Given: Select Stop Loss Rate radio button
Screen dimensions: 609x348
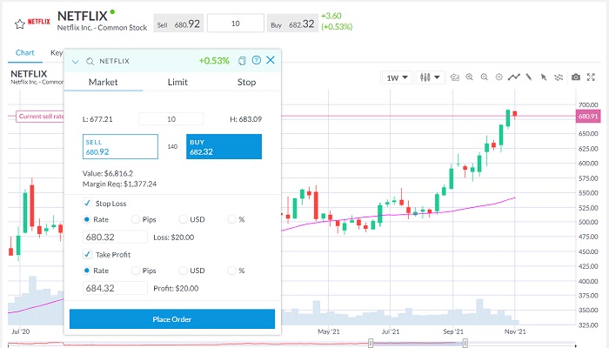Looking at the screenshot, I should click(87, 219).
